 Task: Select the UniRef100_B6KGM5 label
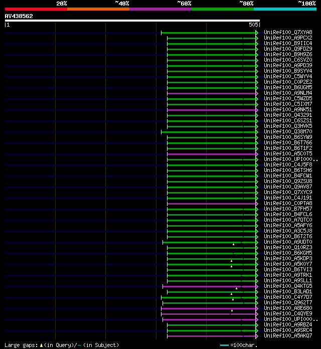[x=288, y=253]
